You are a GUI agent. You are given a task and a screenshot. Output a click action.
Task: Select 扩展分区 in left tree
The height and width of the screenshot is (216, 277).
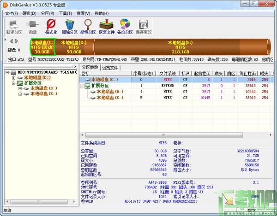point(33,83)
